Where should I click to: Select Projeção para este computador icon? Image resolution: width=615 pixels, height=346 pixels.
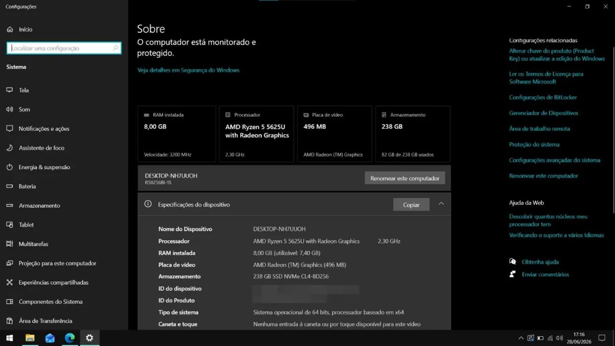click(x=10, y=263)
